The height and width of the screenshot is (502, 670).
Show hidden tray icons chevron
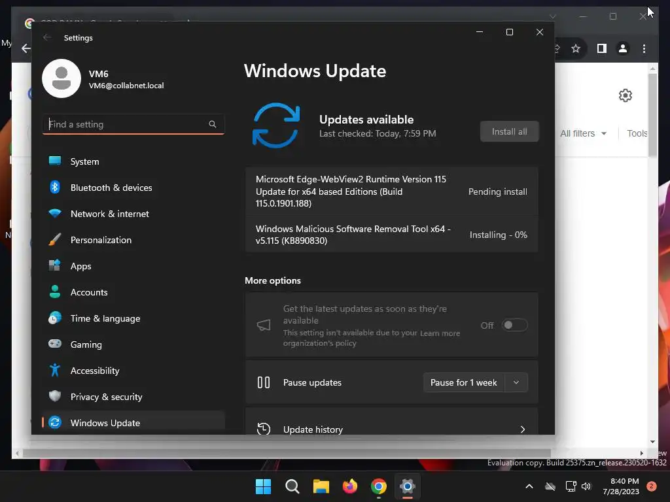pos(529,486)
